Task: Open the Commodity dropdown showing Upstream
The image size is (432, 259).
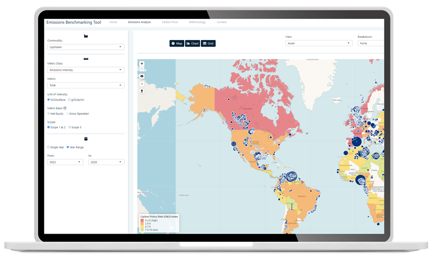Action: click(x=86, y=47)
